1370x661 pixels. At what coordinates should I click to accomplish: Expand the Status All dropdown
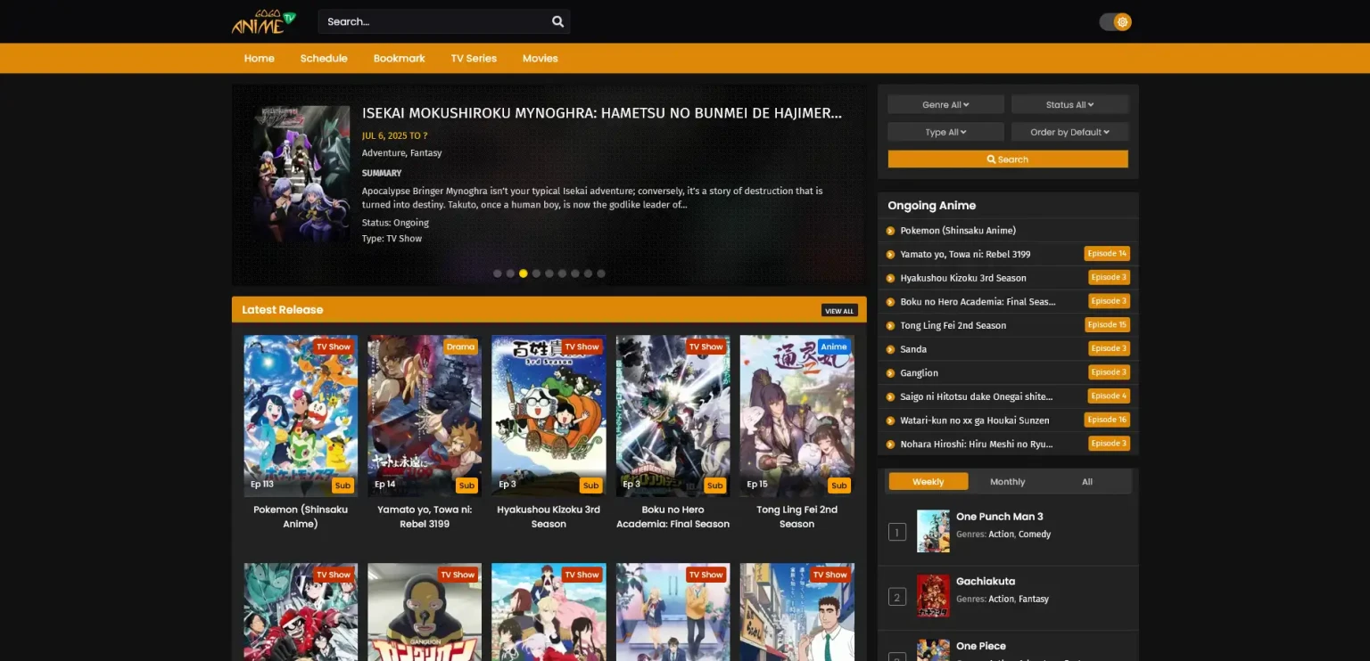pos(1069,104)
